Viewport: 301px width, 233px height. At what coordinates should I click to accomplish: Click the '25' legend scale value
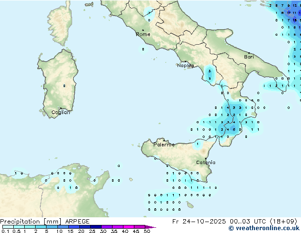coord(92,231)
